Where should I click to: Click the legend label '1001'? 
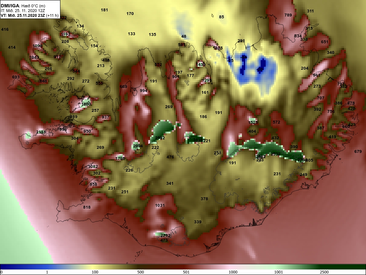[x=279, y=272]
